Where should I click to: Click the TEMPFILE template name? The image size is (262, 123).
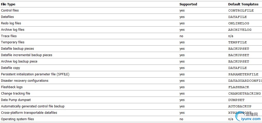[x=238, y=42]
